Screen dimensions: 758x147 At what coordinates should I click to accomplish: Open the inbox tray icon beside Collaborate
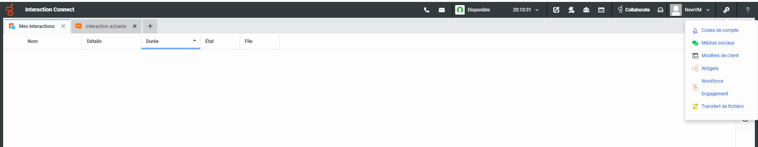point(660,10)
